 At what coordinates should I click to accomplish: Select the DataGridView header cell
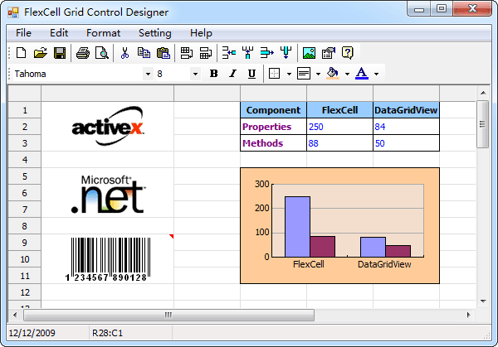pos(406,110)
